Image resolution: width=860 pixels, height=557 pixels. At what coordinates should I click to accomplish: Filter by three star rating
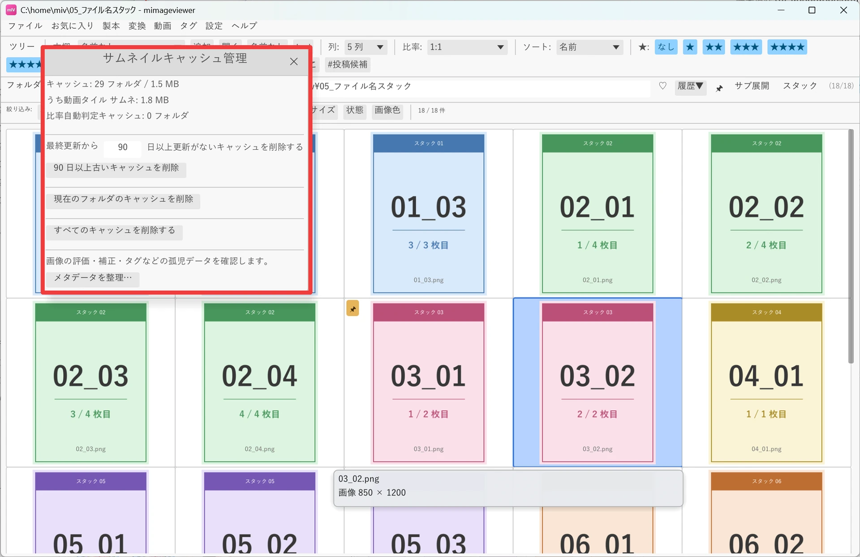coord(746,47)
